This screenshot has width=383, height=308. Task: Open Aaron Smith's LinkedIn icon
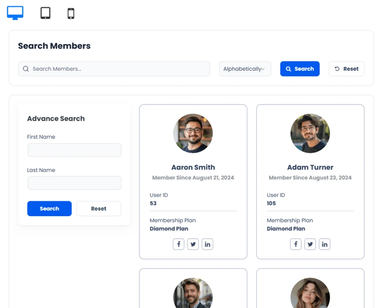click(207, 244)
